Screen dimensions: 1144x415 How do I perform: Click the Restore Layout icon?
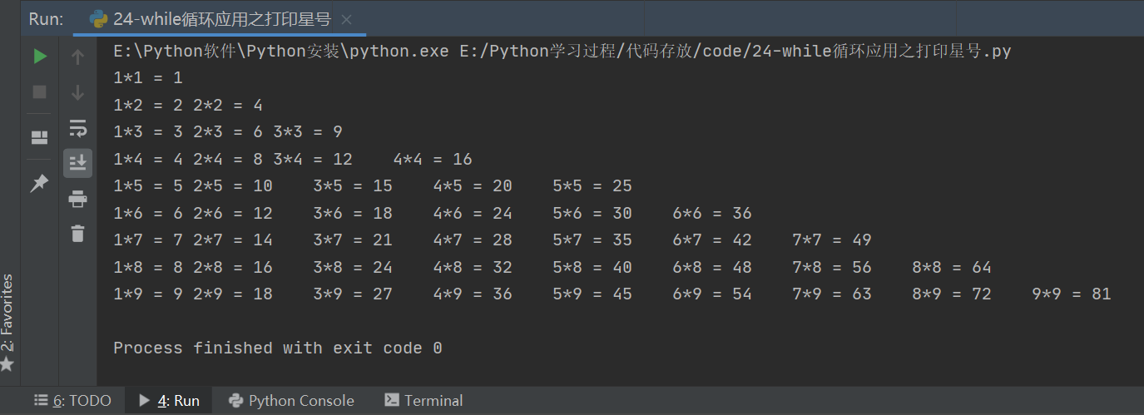[x=40, y=137]
